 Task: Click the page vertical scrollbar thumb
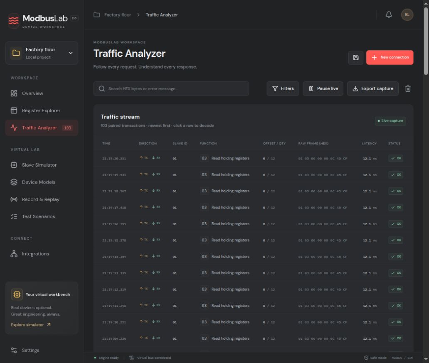point(426,41)
